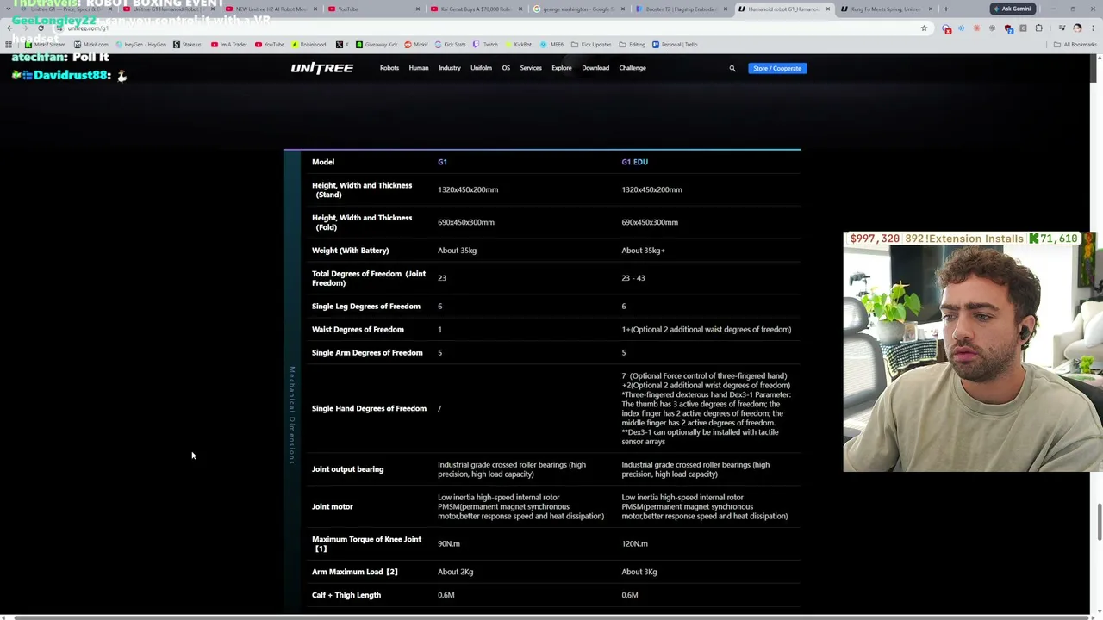Close the Kung Fu Meets Spring tab
The image size is (1103, 620).
point(930,9)
